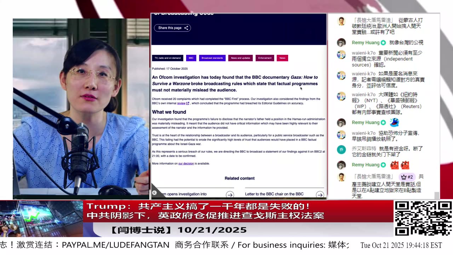Click the second red emoji in Remy Huang's message
This screenshot has width=453, height=255.
[x=405, y=165]
